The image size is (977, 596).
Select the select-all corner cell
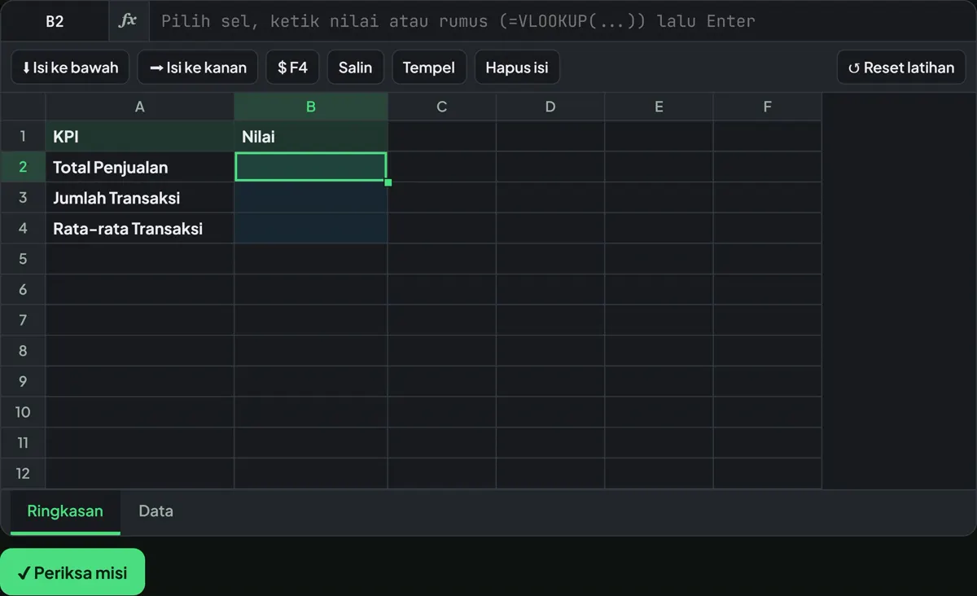[x=23, y=107]
